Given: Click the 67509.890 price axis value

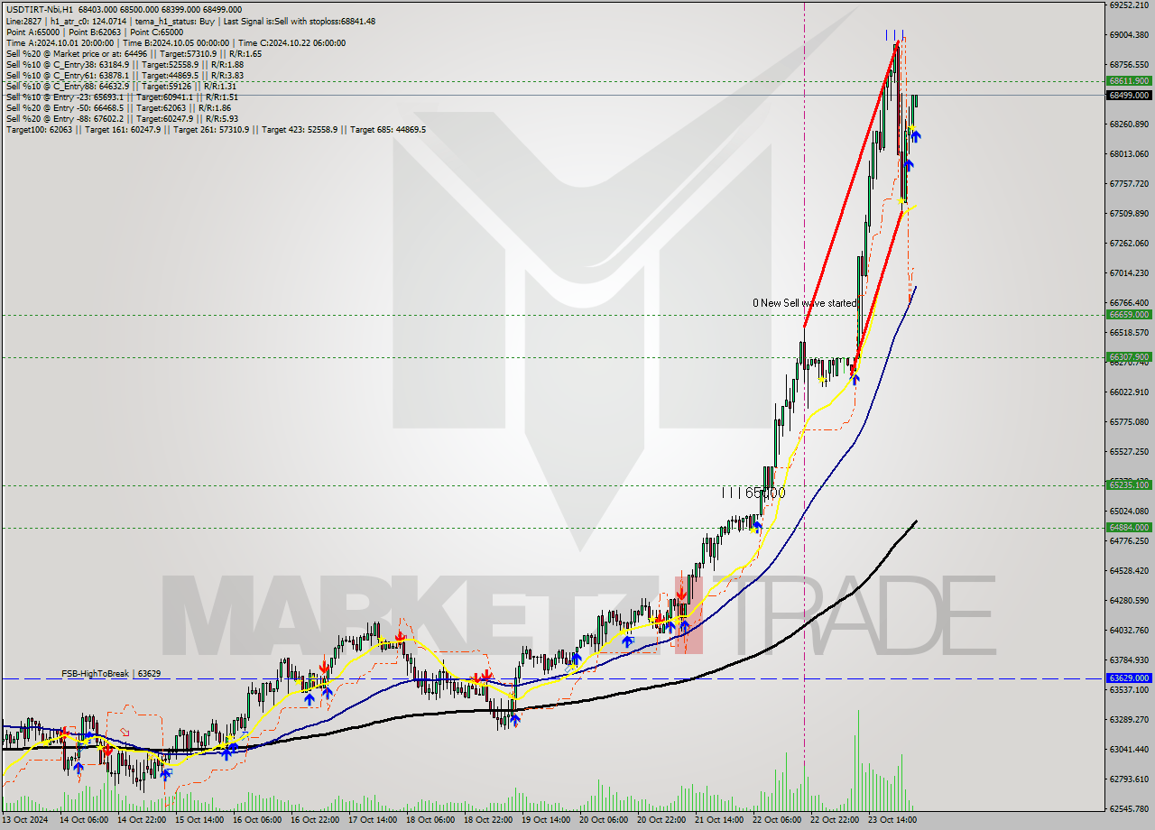Looking at the screenshot, I should [x=1130, y=214].
